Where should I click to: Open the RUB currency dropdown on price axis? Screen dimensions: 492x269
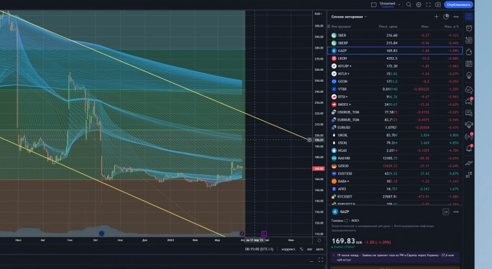pyautogui.click(x=319, y=14)
